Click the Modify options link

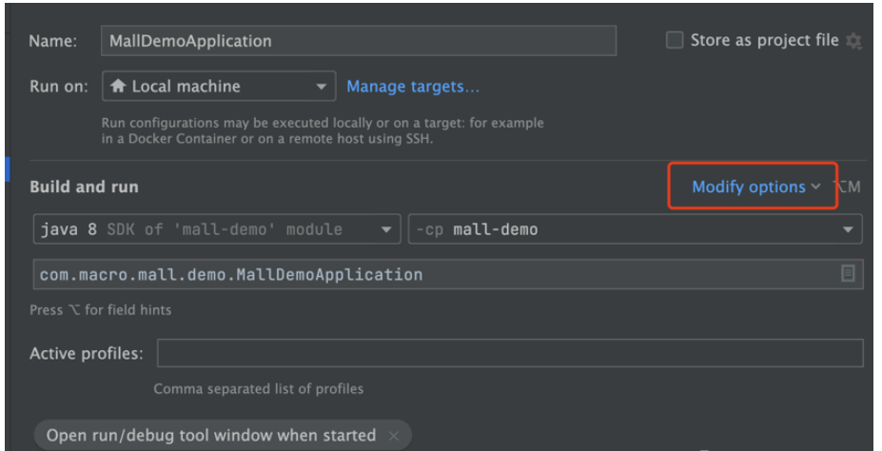[x=748, y=187]
